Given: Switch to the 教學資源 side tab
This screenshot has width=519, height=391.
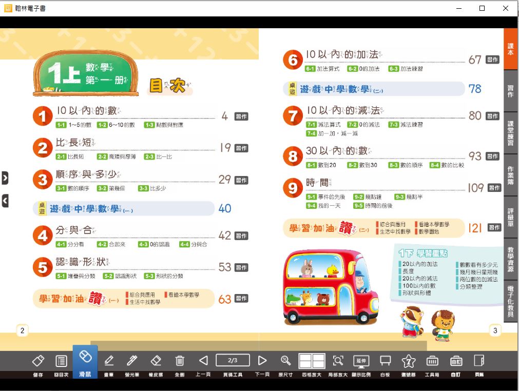Looking at the screenshot, I should [511, 259].
